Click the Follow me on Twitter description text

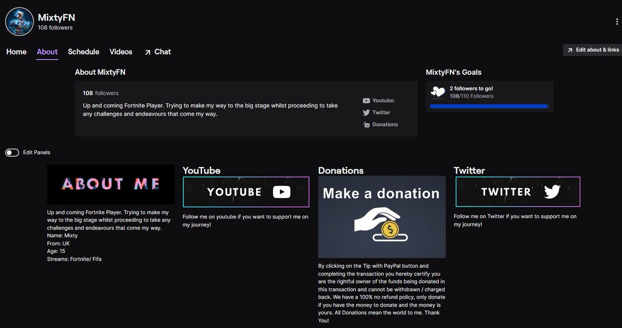[515, 221]
